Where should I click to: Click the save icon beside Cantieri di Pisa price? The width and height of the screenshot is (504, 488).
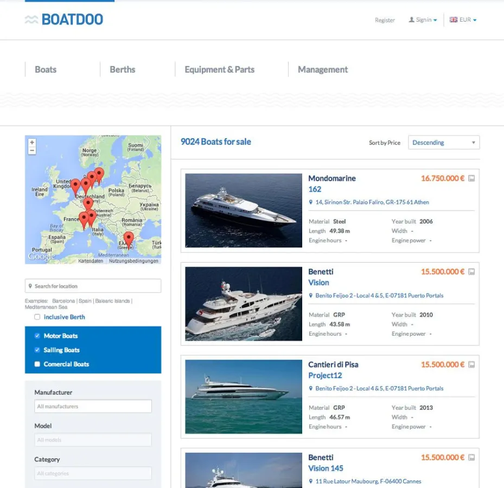pos(471,364)
